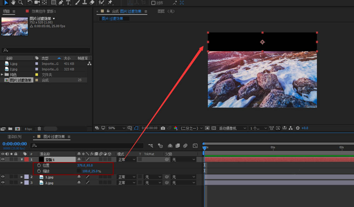Select the Type text tool
The height and width of the screenshot is (207, 354).
68,2
